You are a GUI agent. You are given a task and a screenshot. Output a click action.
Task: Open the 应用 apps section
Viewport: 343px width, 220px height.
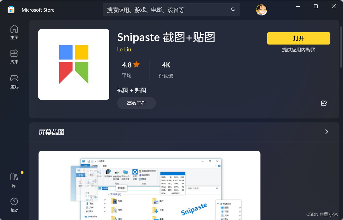[14, 57]
